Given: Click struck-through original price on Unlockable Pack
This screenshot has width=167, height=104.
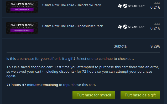Looking at the screenshot, I should [x=157, y=3].
